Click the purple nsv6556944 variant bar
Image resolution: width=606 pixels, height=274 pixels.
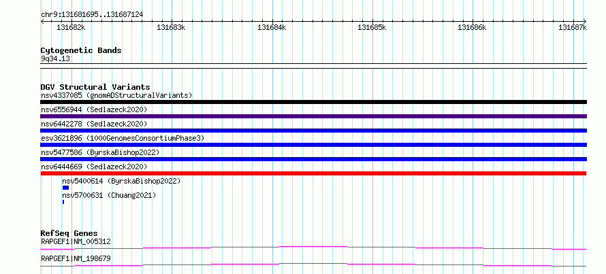click(x=313, y=116)
